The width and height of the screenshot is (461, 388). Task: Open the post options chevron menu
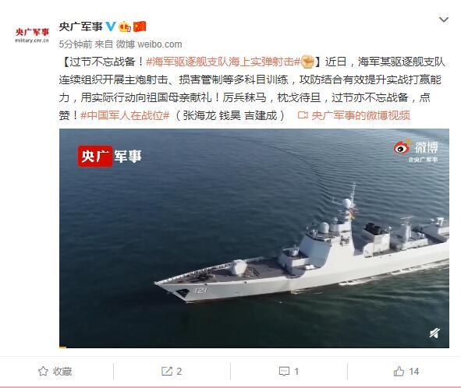[x=443, y=19]
